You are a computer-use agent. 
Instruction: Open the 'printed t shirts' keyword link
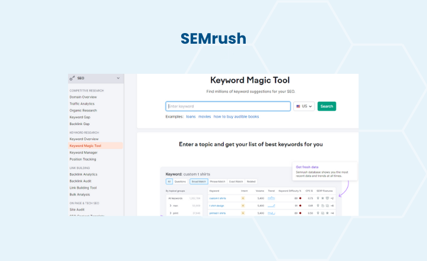pos(217,213)
